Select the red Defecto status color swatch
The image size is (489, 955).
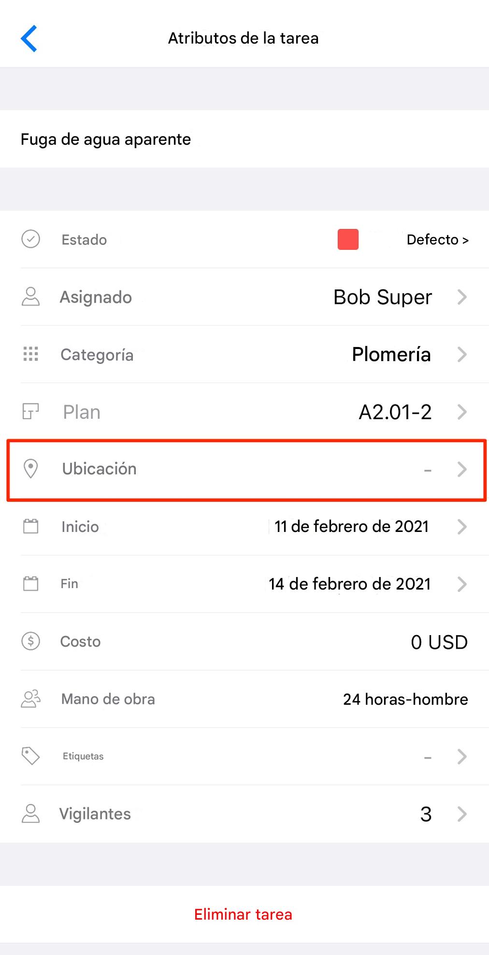pos(348,240)
